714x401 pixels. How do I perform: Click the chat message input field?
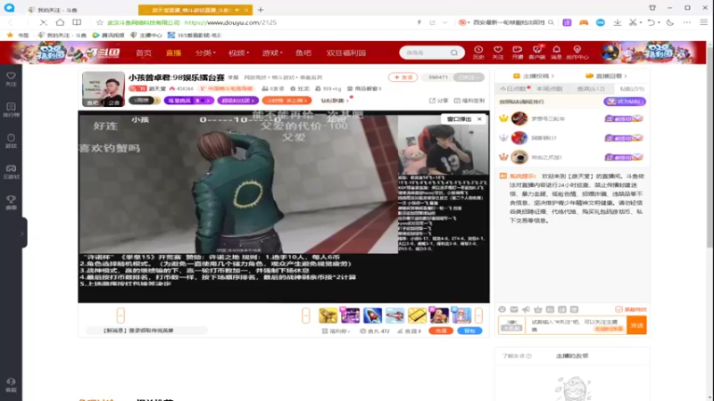pyautogui.click(x=576, y=325)
